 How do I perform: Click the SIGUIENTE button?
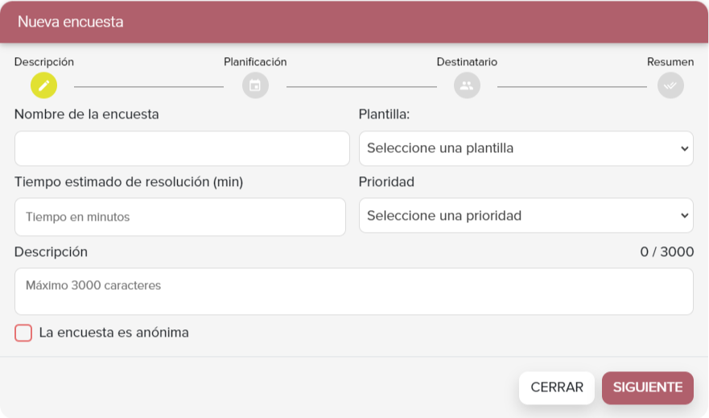[x=648, y=387]
